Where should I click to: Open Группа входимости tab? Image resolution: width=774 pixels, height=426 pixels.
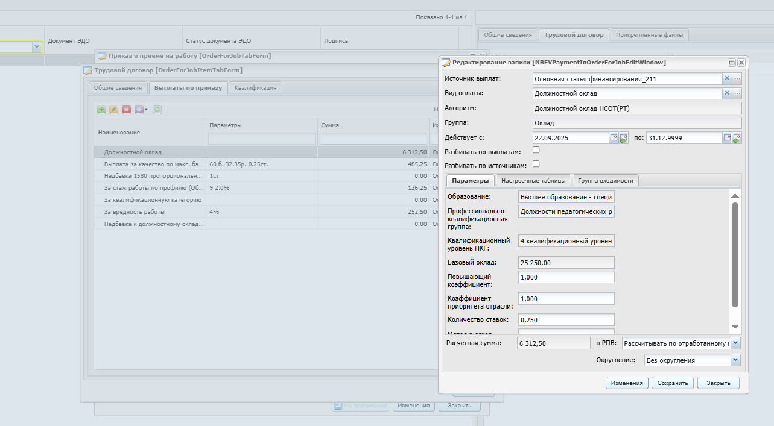[606, 180]
